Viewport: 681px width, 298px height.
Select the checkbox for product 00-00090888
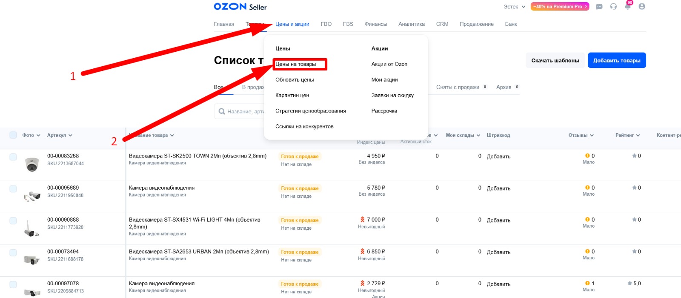[13, 221]
